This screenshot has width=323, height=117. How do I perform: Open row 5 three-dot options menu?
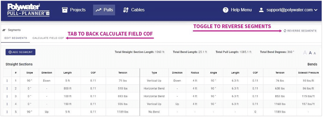[x=7, y=112]
